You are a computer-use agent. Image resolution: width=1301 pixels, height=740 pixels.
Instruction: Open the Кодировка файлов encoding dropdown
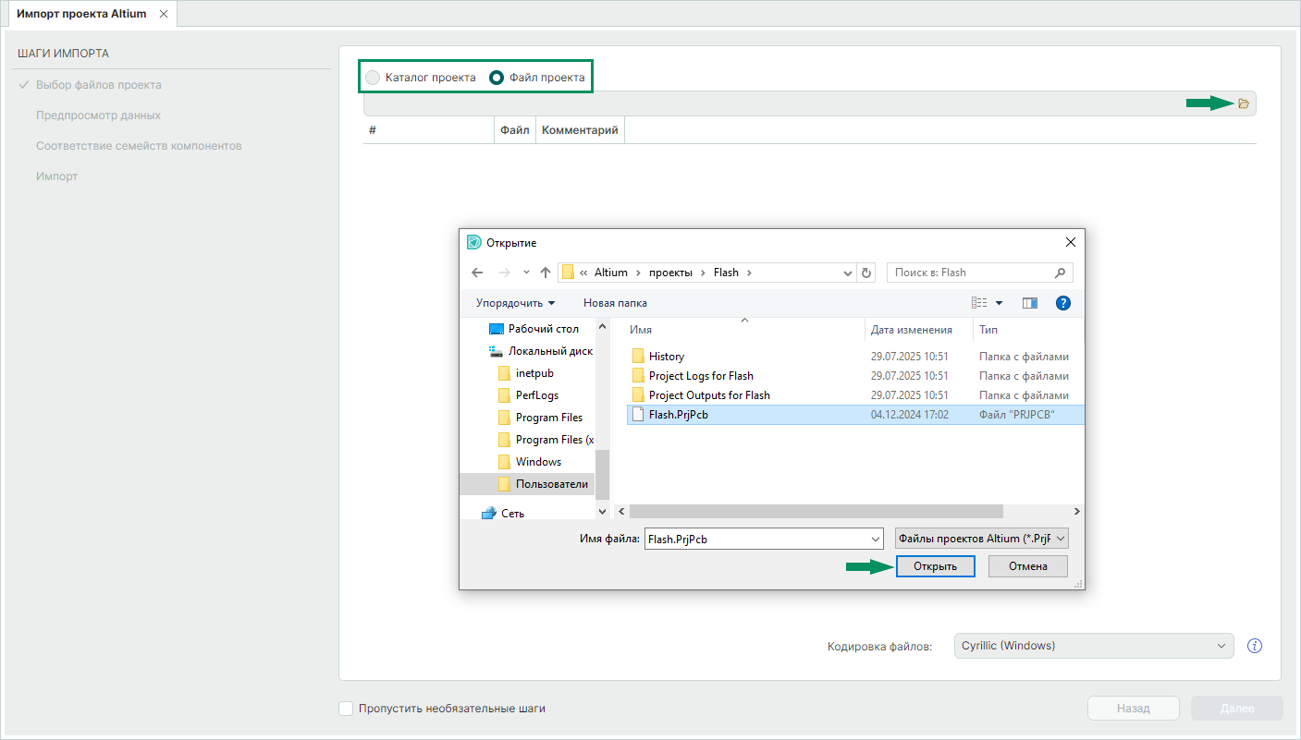[1093, 646]
